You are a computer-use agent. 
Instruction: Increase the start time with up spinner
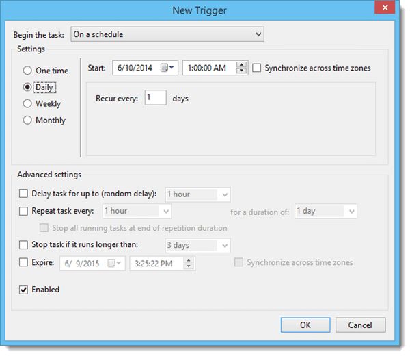[241, 65]
